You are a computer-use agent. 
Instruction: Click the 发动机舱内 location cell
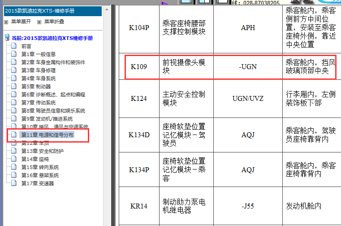click(x=311, y=206)
